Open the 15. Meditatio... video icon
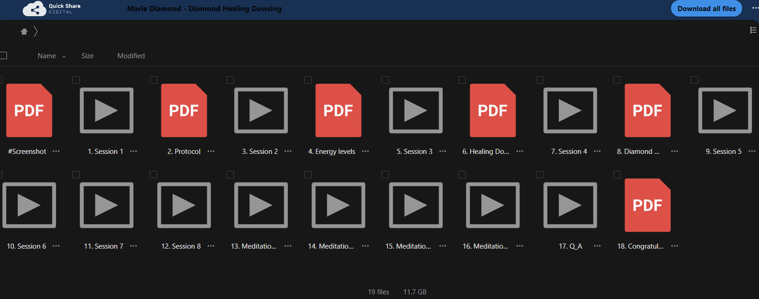 point(416,205)
